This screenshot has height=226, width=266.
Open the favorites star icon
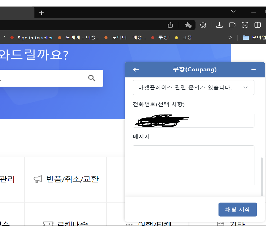point(188,25)
